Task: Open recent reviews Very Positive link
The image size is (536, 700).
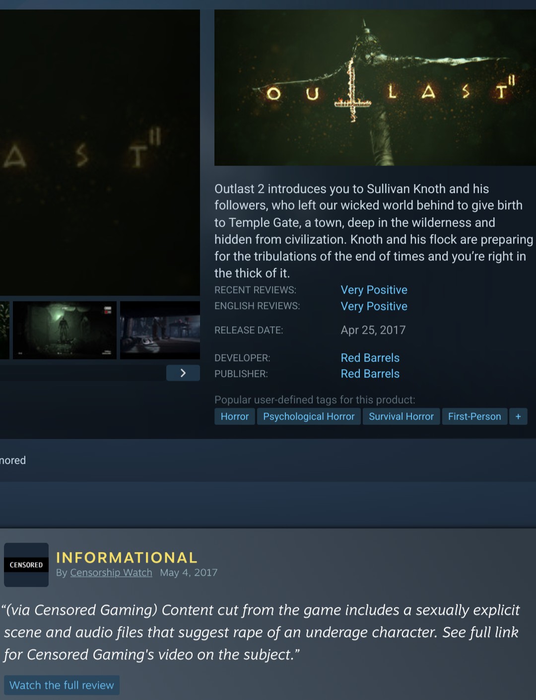Action: (374, 290)
